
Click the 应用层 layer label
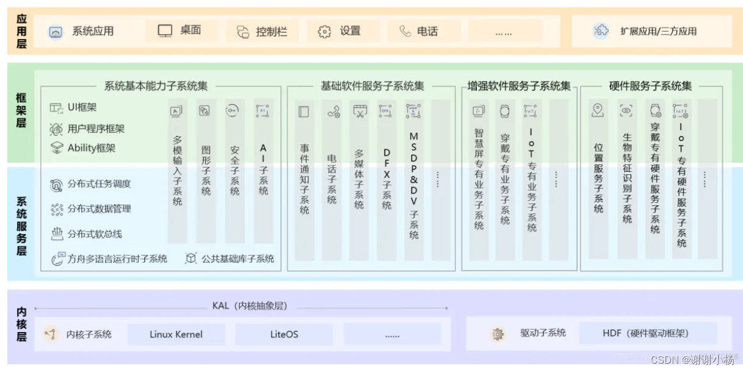coord(21,32)
